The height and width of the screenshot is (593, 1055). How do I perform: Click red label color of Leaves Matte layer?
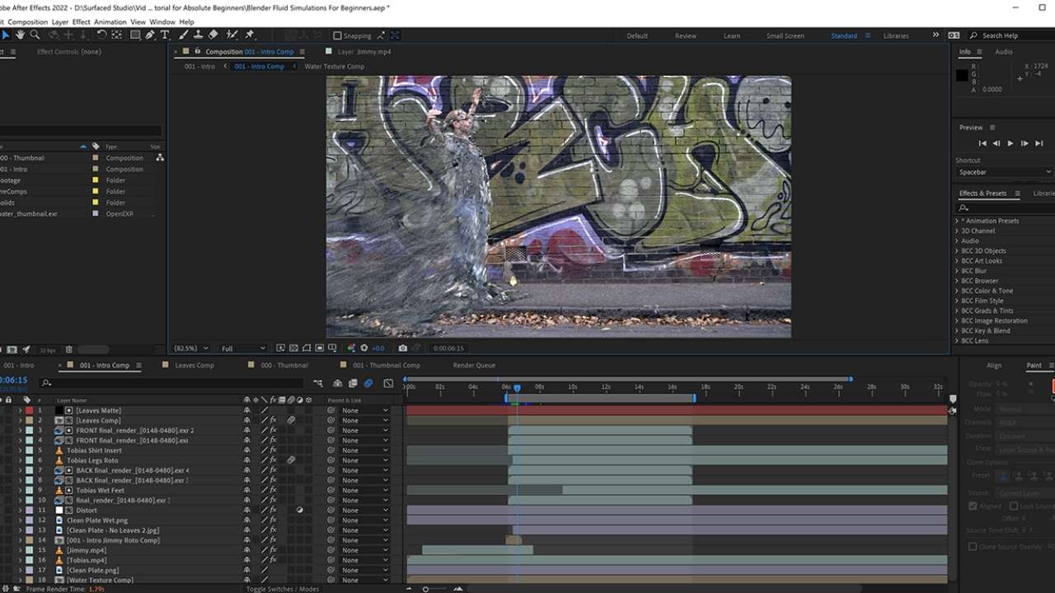[29, 410]
